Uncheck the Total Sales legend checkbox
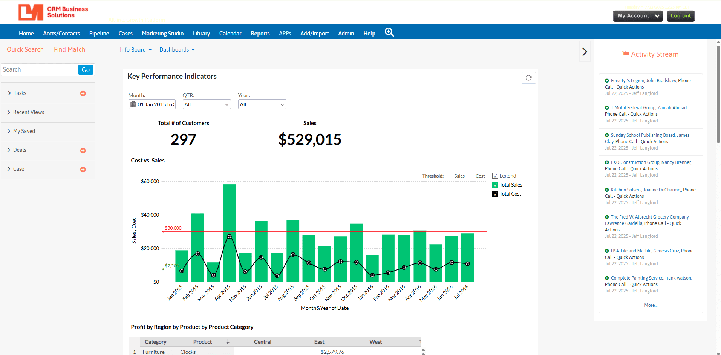 click(x=495, y=185)
